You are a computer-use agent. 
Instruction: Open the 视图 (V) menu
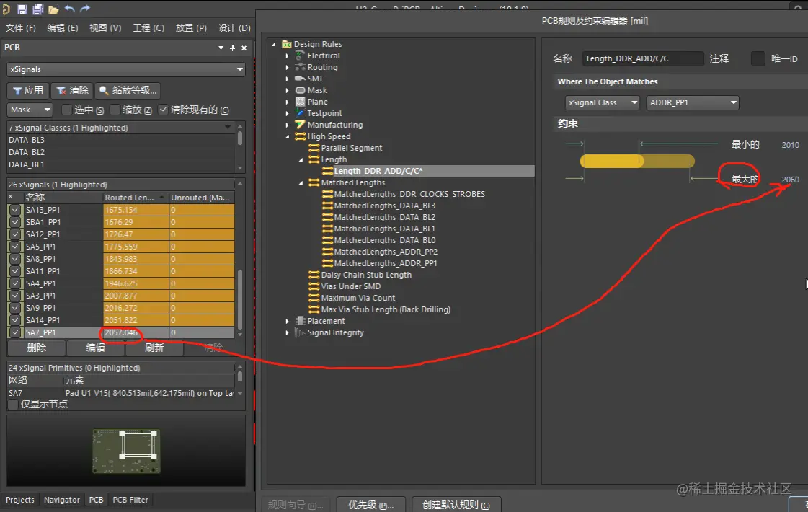point(105,28)
